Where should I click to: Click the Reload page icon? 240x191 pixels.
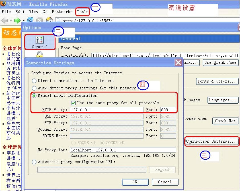[30, 20]
